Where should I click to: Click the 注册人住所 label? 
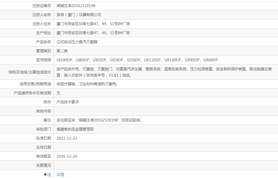click(x=42, y=24)
